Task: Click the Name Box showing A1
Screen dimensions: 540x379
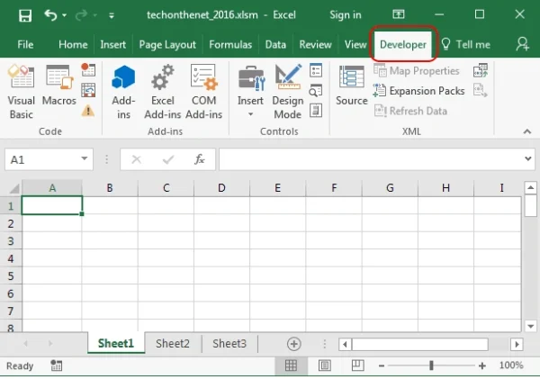Action: pos(49,159)
